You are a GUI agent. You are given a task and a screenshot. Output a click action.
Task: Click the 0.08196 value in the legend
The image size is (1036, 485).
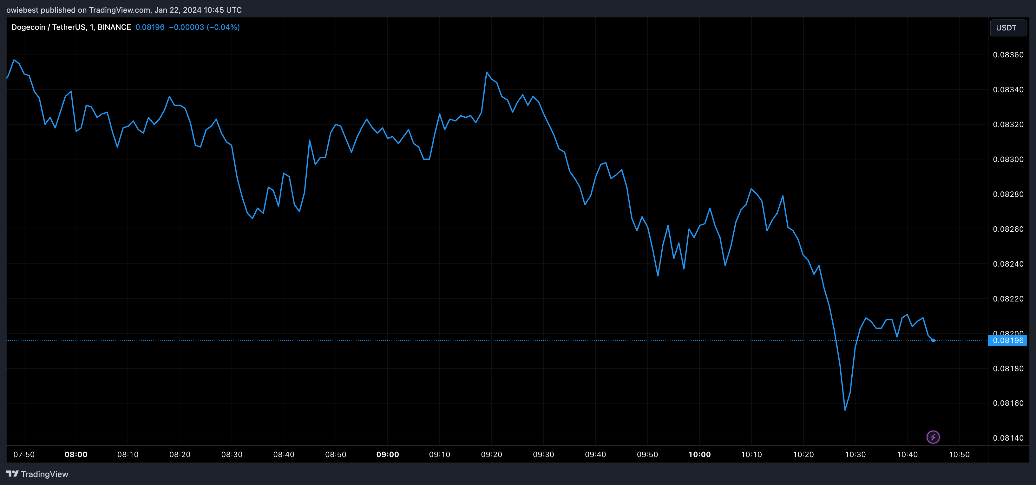[x=150, y=27]
